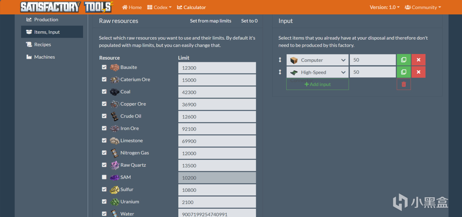Click the drag handle of High-Speed row
462x217 pixels.
[x=280, y=72]
